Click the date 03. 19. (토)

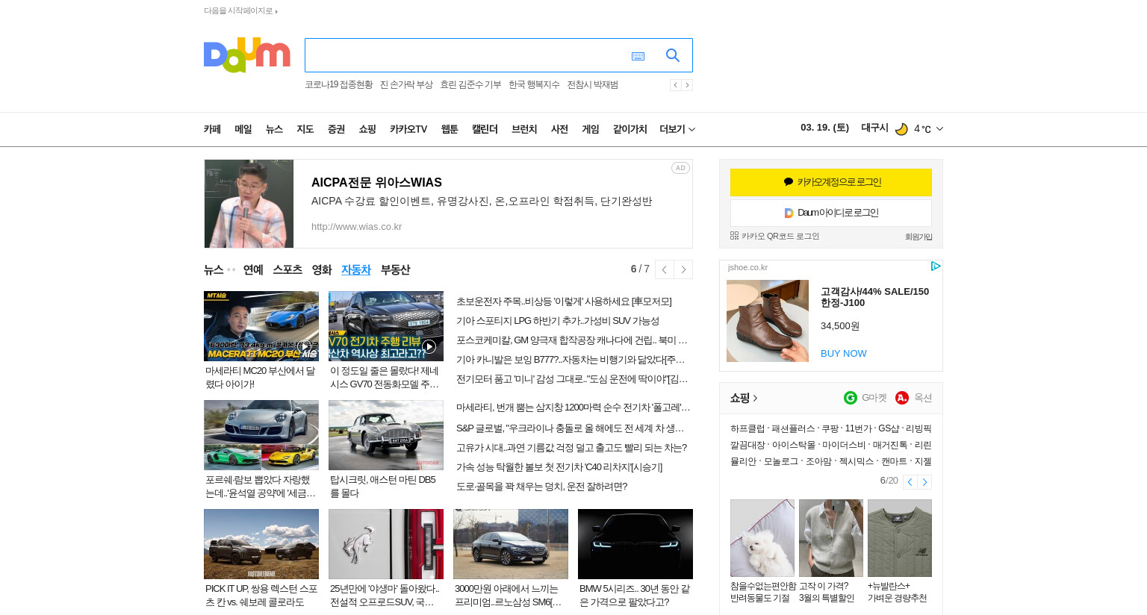[x=824, y=128]
